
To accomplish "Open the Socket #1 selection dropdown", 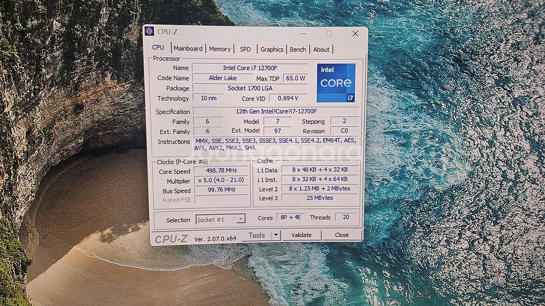I will [221, 219].
